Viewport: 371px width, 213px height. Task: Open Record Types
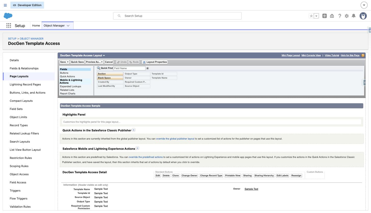click(19, 125)
